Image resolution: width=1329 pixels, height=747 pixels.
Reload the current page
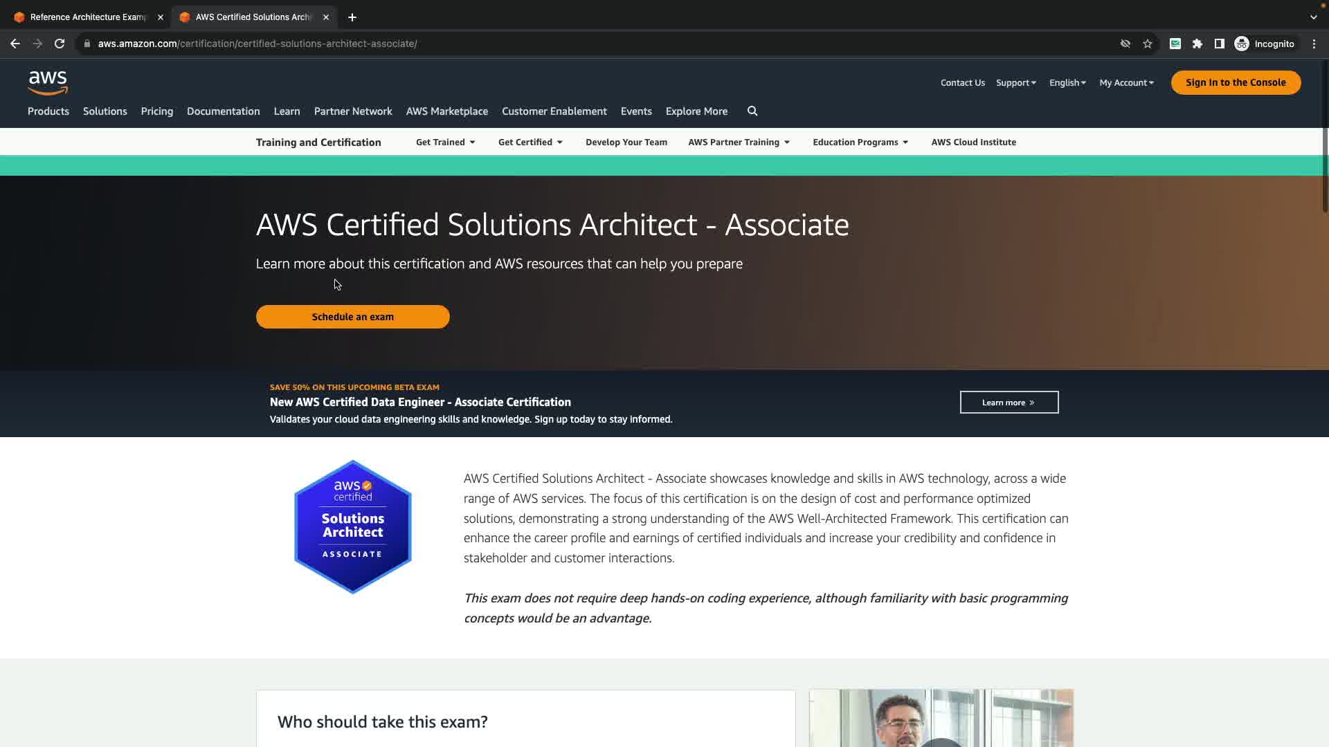pos(60,44)
